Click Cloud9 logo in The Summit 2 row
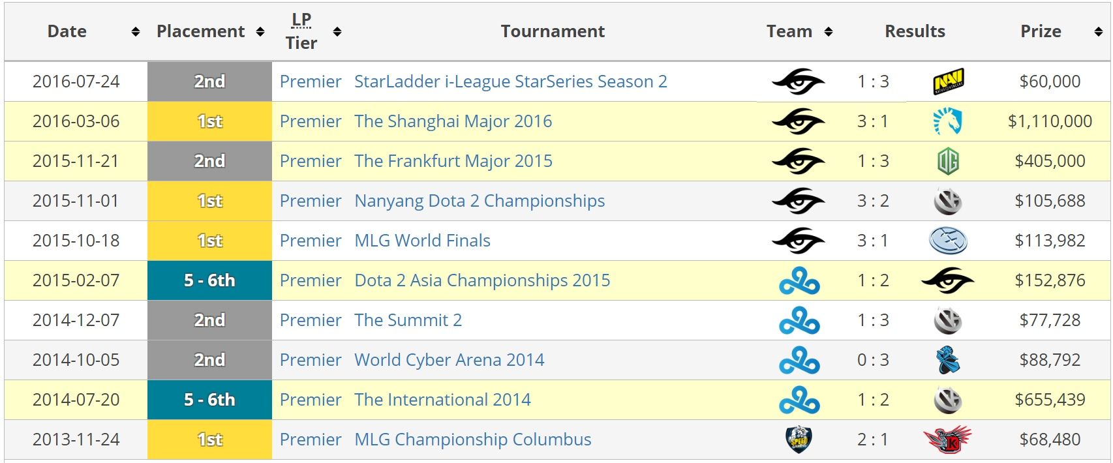The width and height of the screenshot is (1113, 463). 799,321
